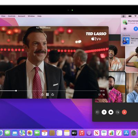This screenshot has height=138, width=138.
Task: Enable picture-in-picture for the video
Action: point(103,95)
